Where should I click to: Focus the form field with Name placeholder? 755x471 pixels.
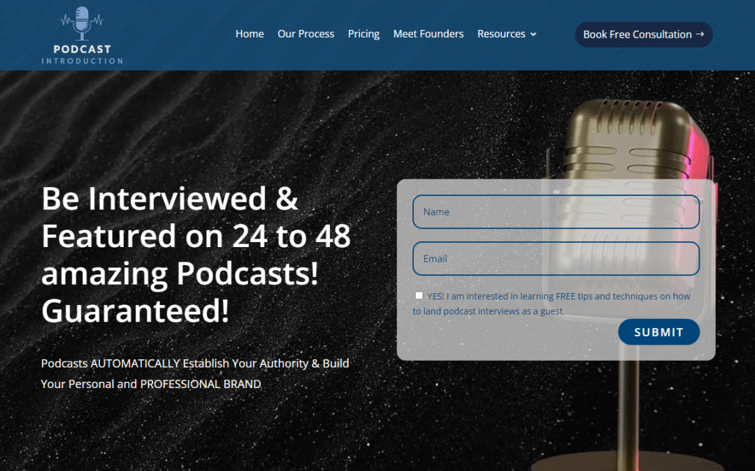[556, 211]
